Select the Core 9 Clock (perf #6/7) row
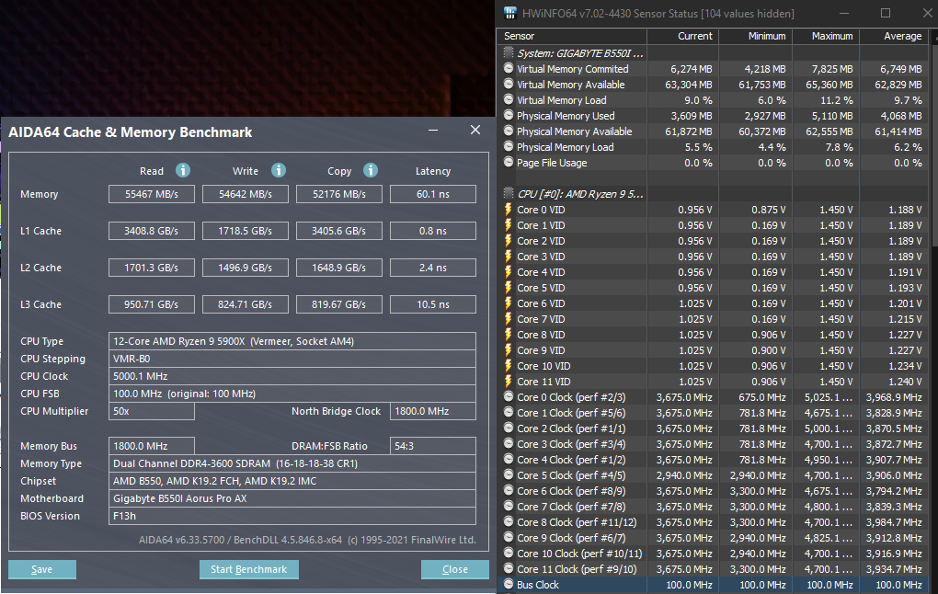This screenshot has height=594, width=938. coord(713,538)
